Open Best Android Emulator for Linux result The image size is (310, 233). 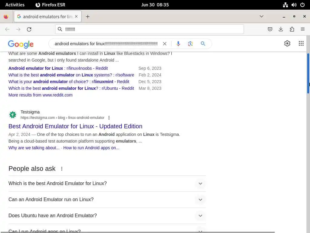75,126
